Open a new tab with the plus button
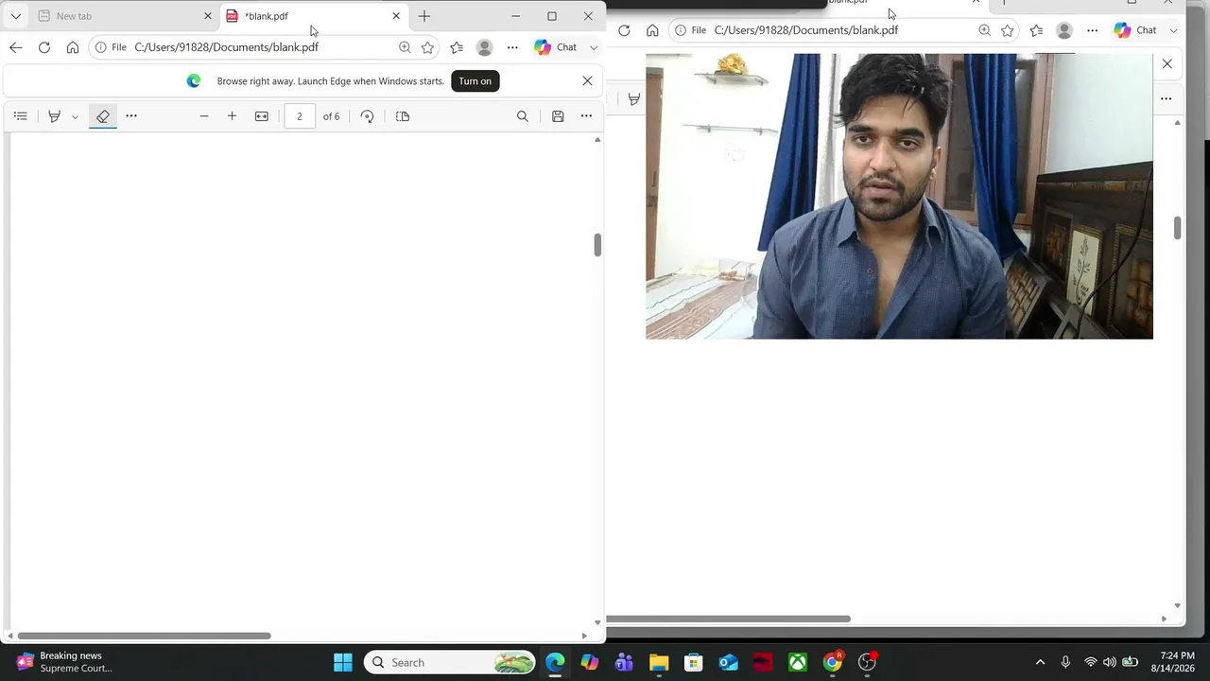1210x681 pixels. [x=424, y=16]
